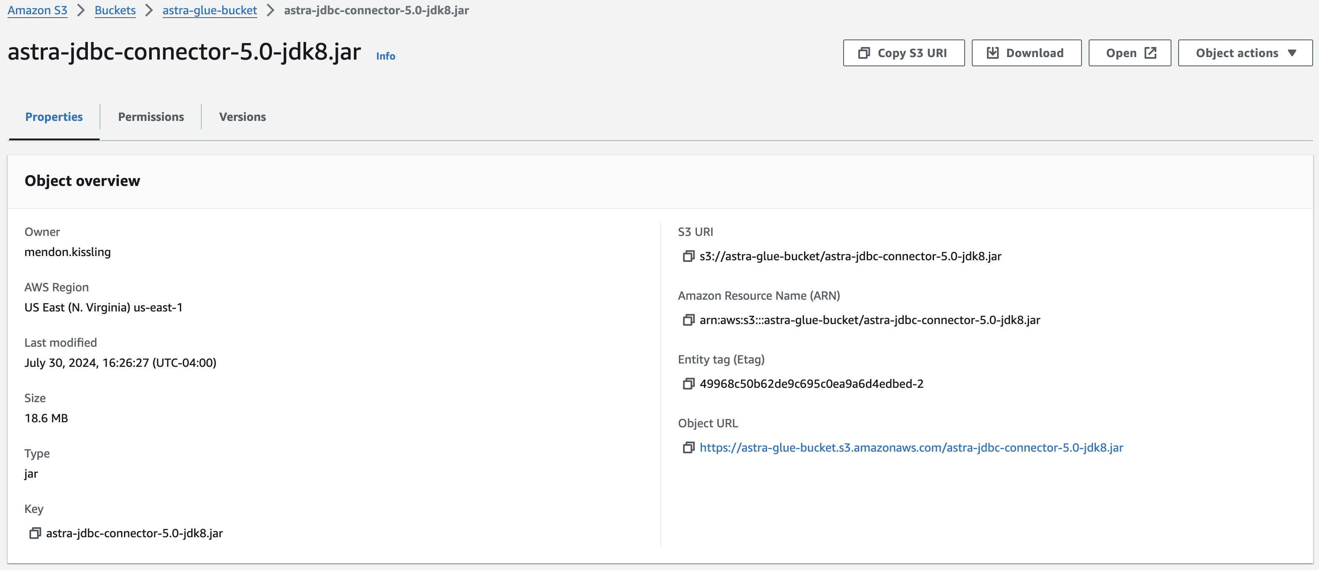Copy the ARN value via its copy icon

(x=688, y=320)
